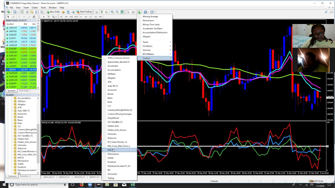The height and width of the screenshot is (188, 335).
Task: Select the Draw Text Label tool
Action: [49, 17]
